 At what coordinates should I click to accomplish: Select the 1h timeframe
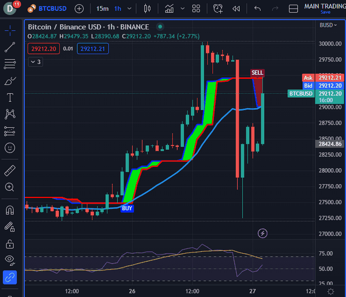118,9
